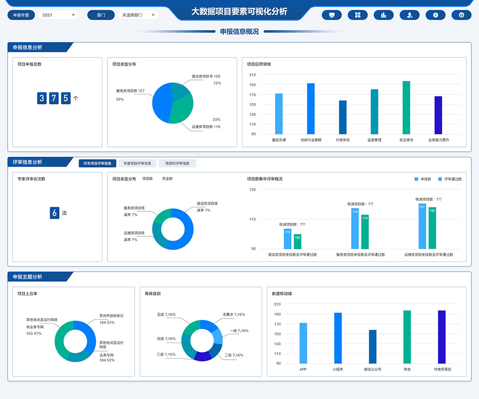Screen dimensions: 479x399
Task: Click the 小程序 bar in 新建移动端
Action: pos(338,338)
